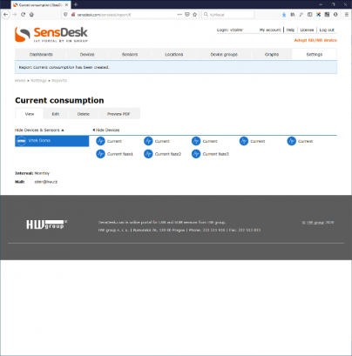Click the Interval Monthly value

tap(42, 173)
